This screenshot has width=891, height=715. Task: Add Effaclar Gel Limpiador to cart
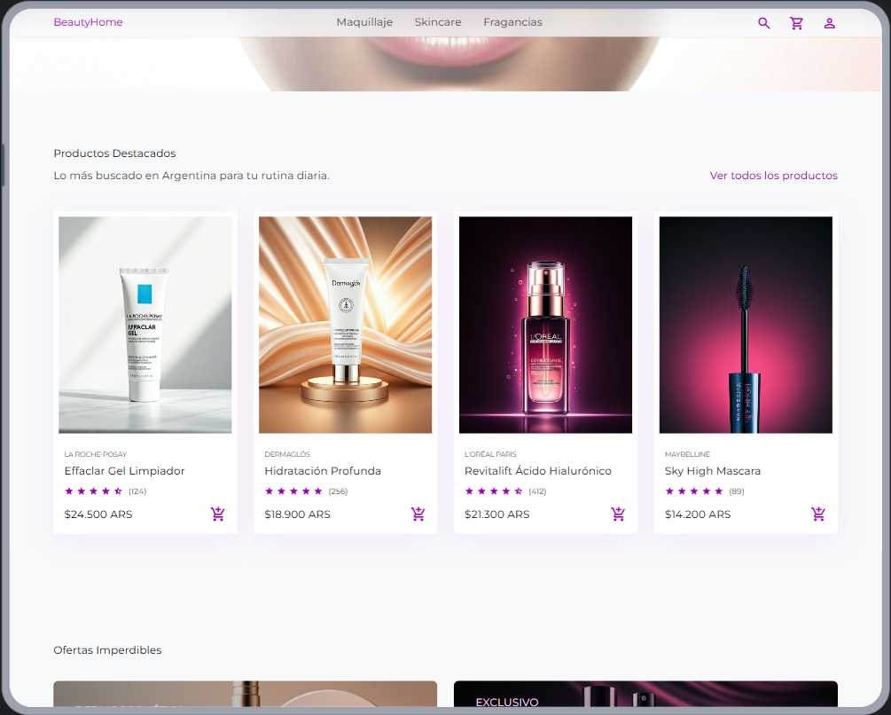(x=217, y=514)
